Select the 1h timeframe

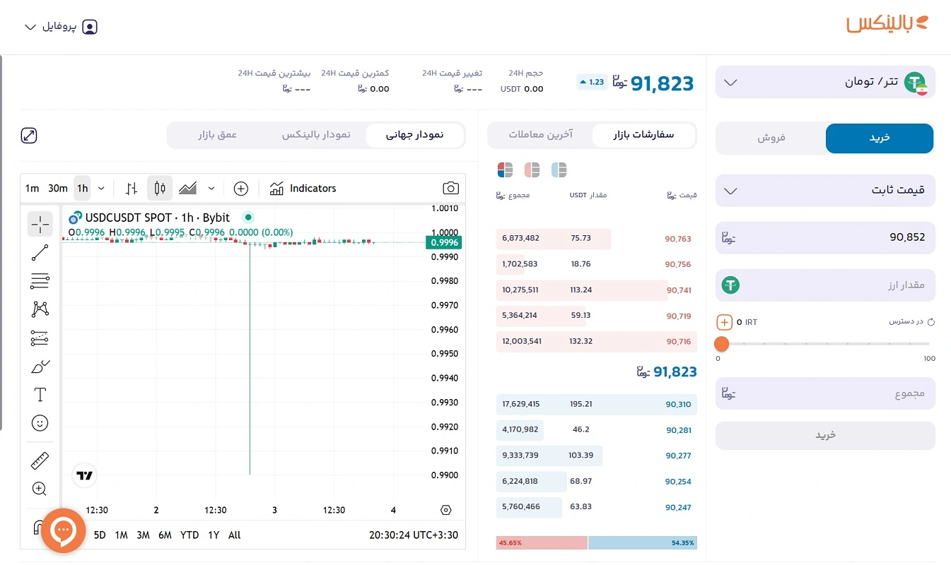coord(83,188)
